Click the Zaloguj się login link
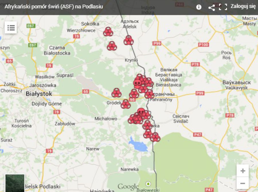The height and width of the screenshot is (192, 258). point(243,7)
